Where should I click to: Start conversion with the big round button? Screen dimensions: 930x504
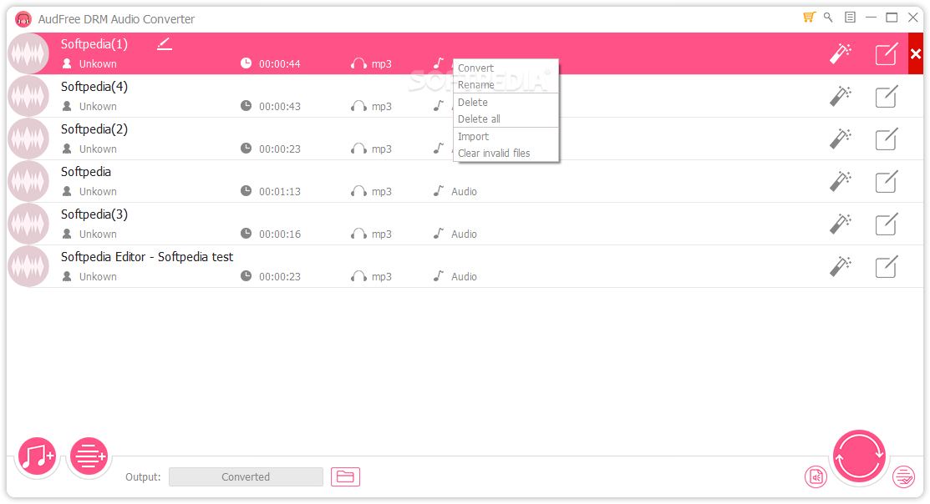[859, 456]
